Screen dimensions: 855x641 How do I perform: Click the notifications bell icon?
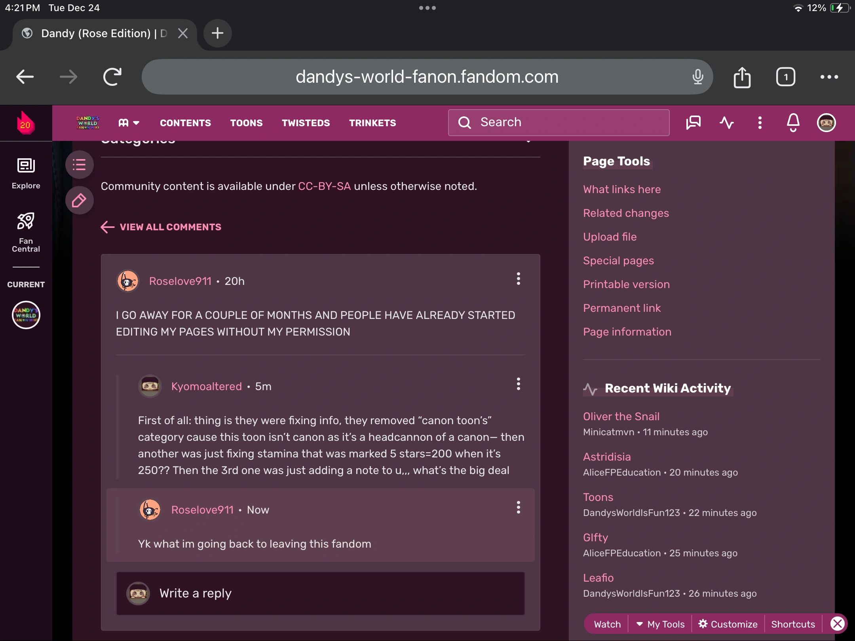[793, 123]
